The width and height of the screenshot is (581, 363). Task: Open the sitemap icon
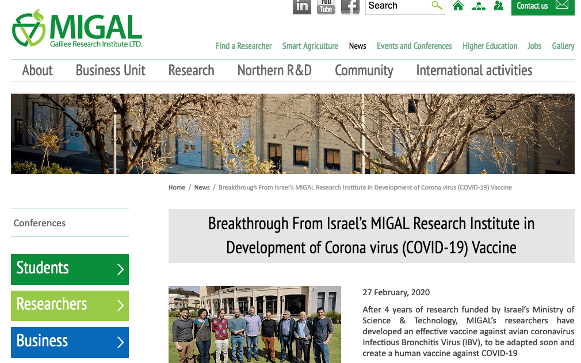pos(479,6)
